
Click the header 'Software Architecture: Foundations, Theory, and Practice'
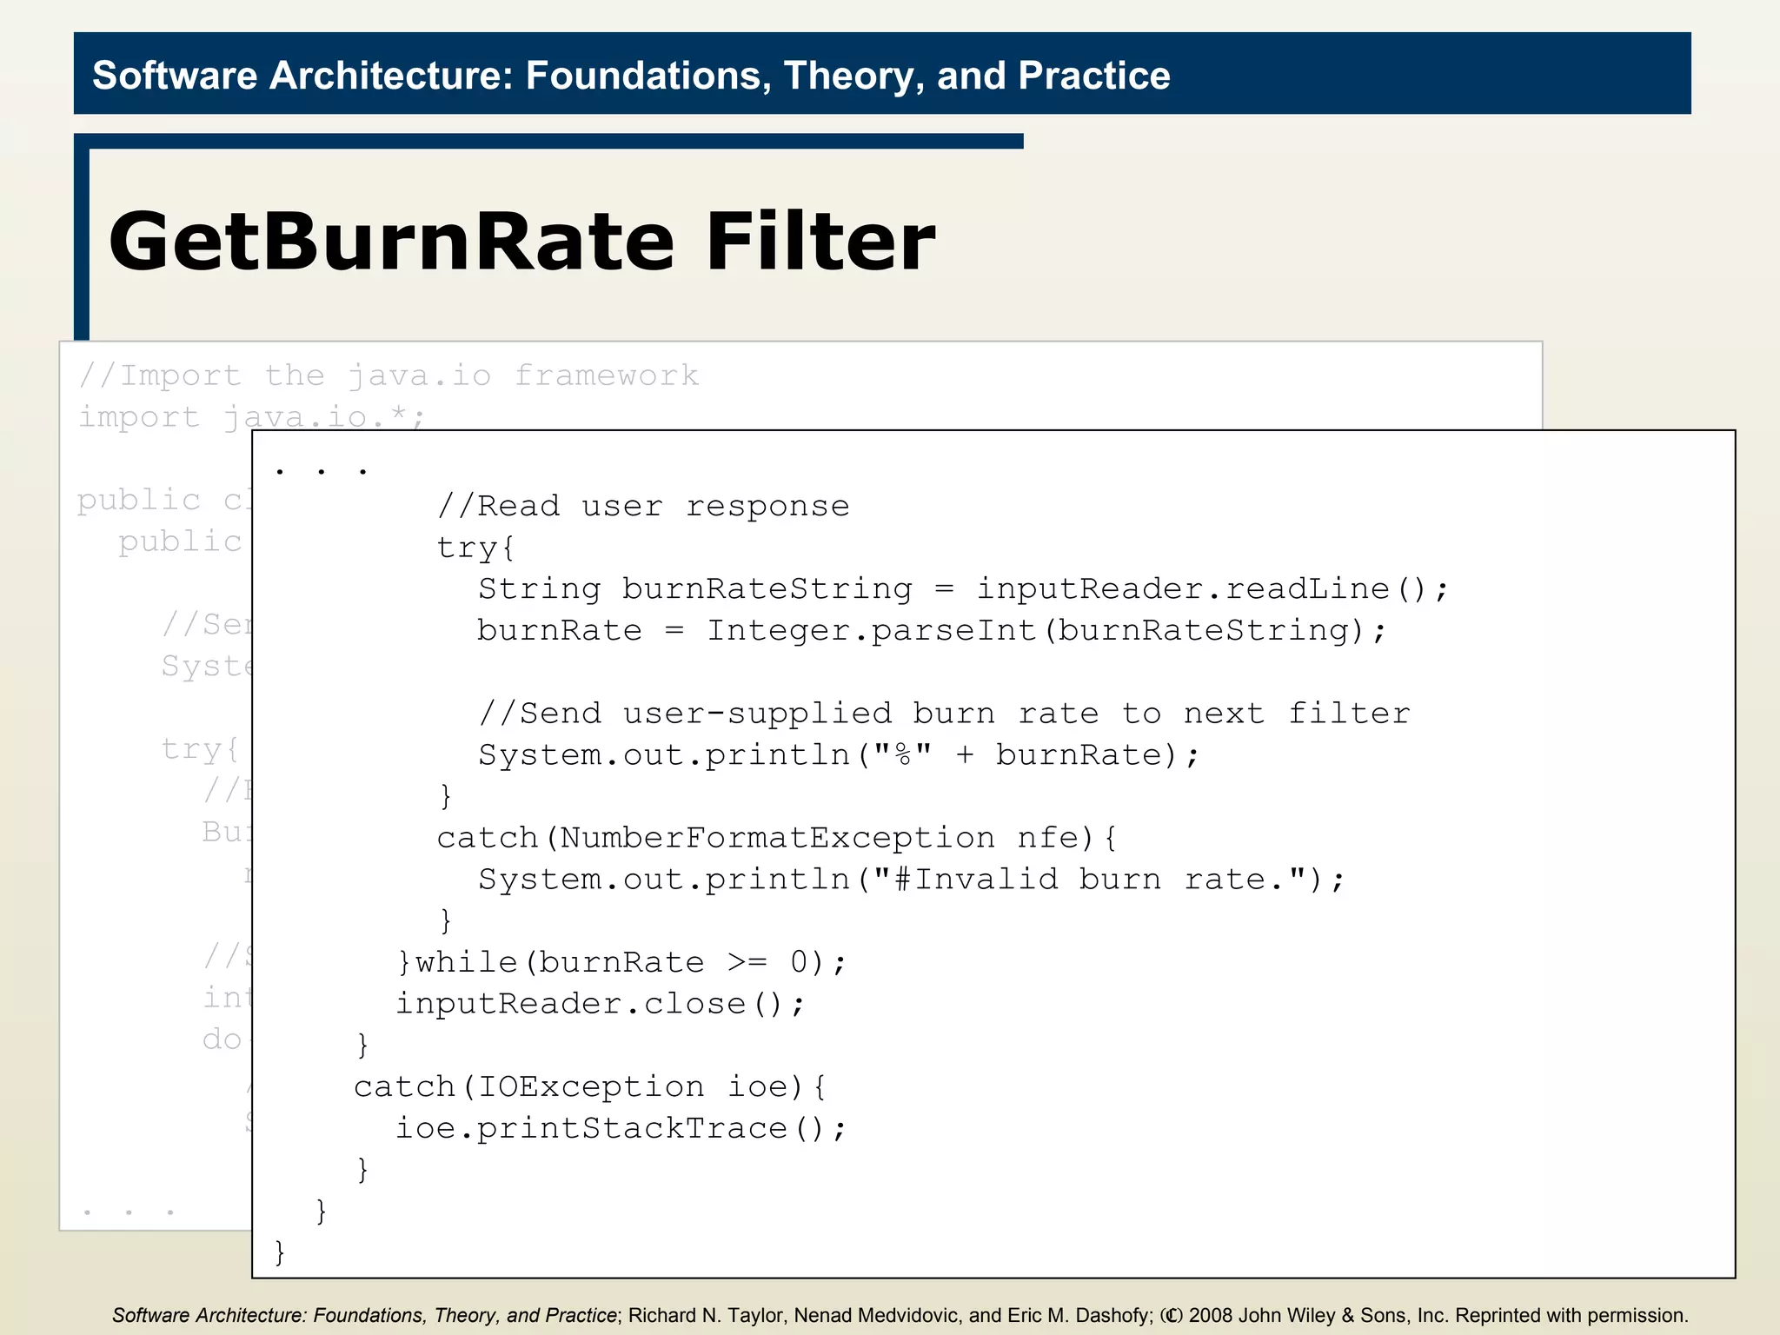[x=631, y=76]
